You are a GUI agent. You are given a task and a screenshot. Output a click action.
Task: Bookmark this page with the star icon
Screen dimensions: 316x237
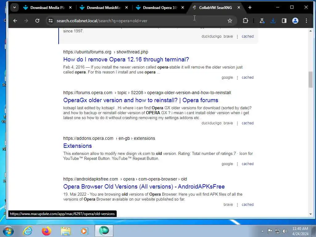click(230, 21)
